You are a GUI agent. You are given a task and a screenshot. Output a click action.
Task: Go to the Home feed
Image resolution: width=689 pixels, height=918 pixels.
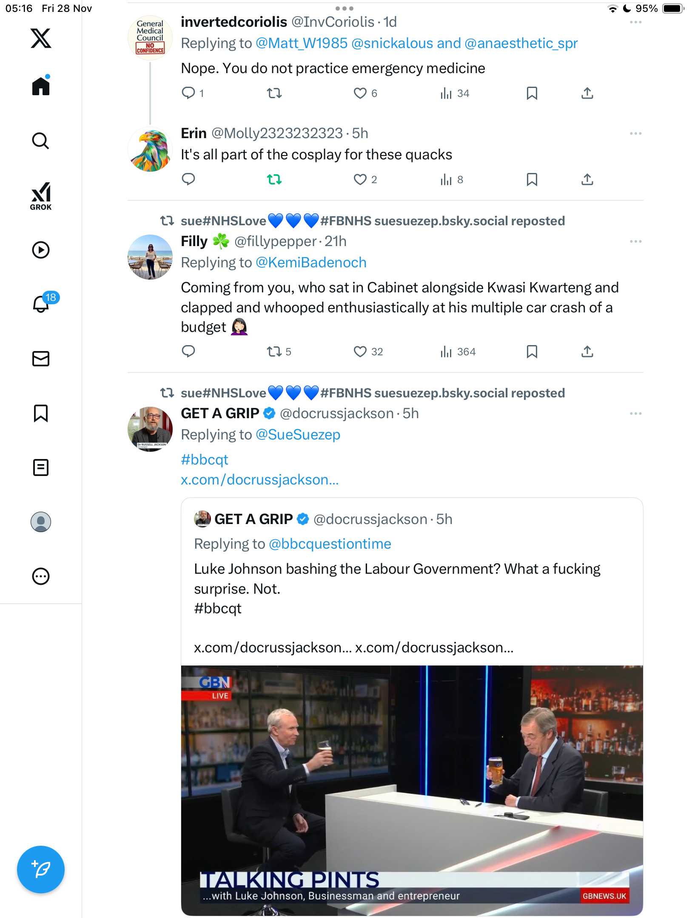pyautogui.click(x=41, y=85)
